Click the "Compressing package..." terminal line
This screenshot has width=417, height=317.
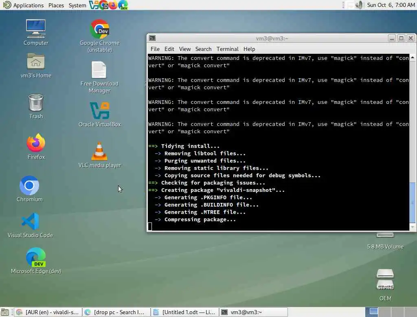(x=200, y=220)
